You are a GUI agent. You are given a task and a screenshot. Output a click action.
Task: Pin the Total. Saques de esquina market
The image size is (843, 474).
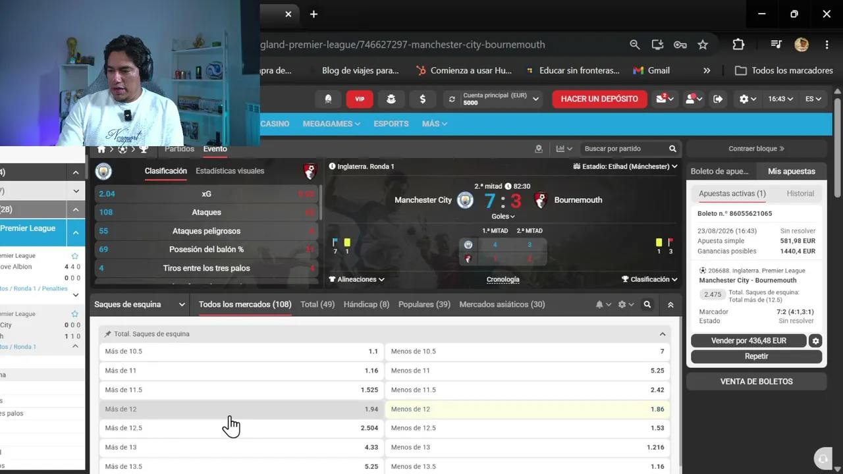click(x=108, y=334)
